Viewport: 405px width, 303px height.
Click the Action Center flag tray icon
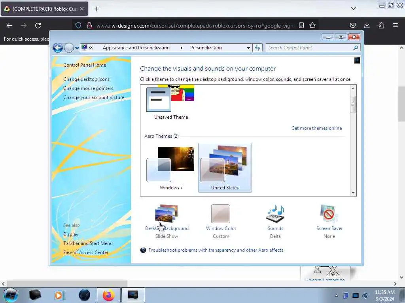click(x=346, y=296)
